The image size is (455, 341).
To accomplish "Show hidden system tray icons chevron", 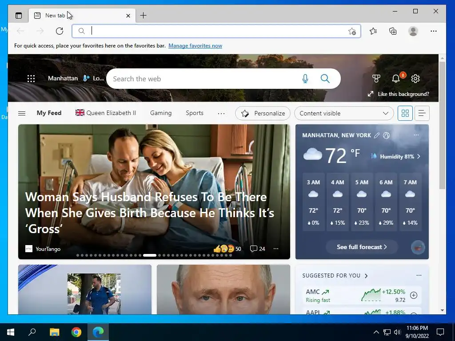I will [376, 332].
